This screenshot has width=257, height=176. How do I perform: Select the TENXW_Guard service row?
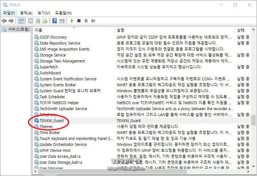pos(52,121)
